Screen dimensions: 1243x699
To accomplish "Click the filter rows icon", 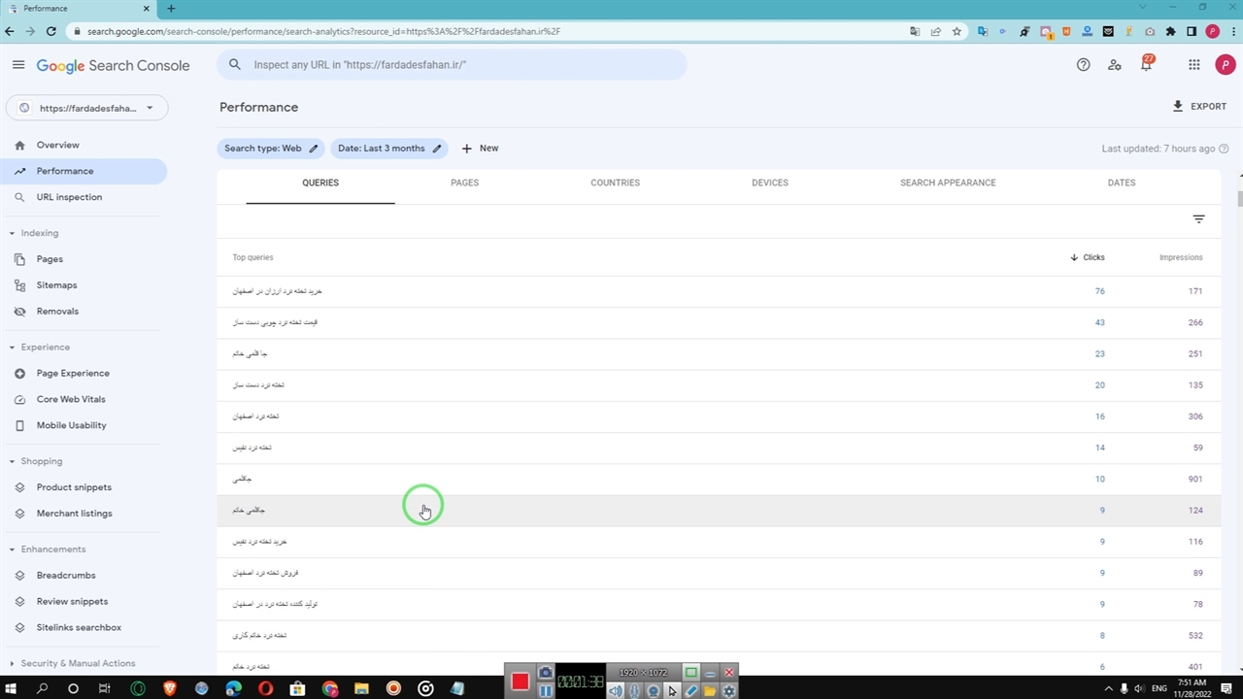I will tap(1198, 219).
